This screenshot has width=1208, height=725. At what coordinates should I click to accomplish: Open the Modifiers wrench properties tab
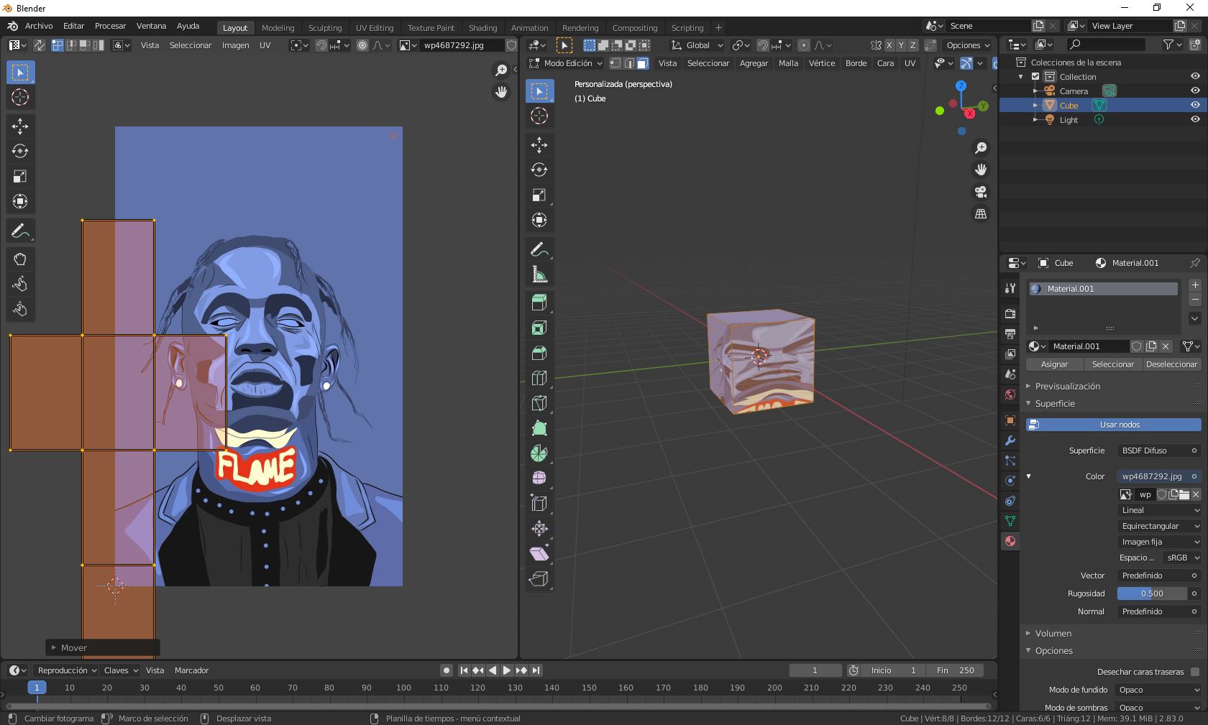coord(1010,440)
